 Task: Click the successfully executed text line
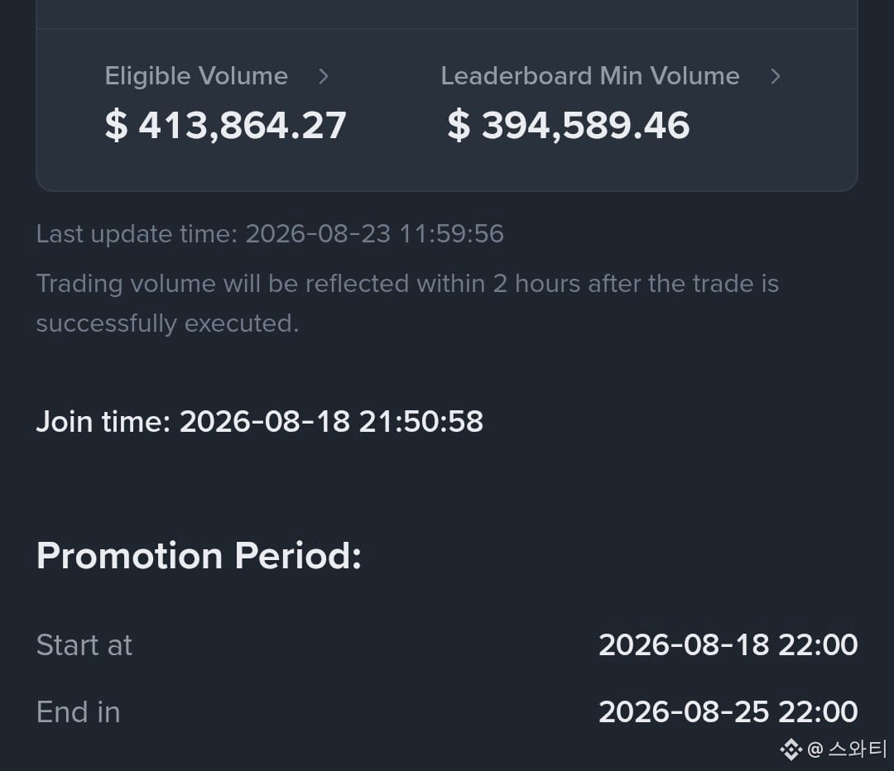pyautogui.click(x=167, y=323)
